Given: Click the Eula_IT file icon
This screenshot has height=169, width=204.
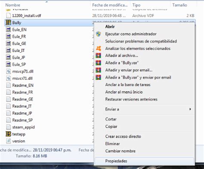Looking at the screenshot, I should click(x=9, y=51).
